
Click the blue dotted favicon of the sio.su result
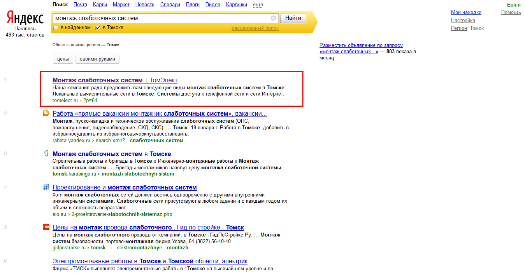click(46, 187)
